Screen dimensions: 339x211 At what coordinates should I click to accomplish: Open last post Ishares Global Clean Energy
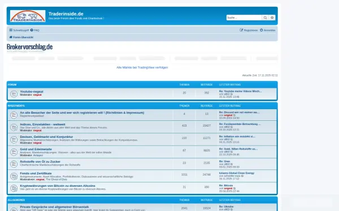point(237,173)
